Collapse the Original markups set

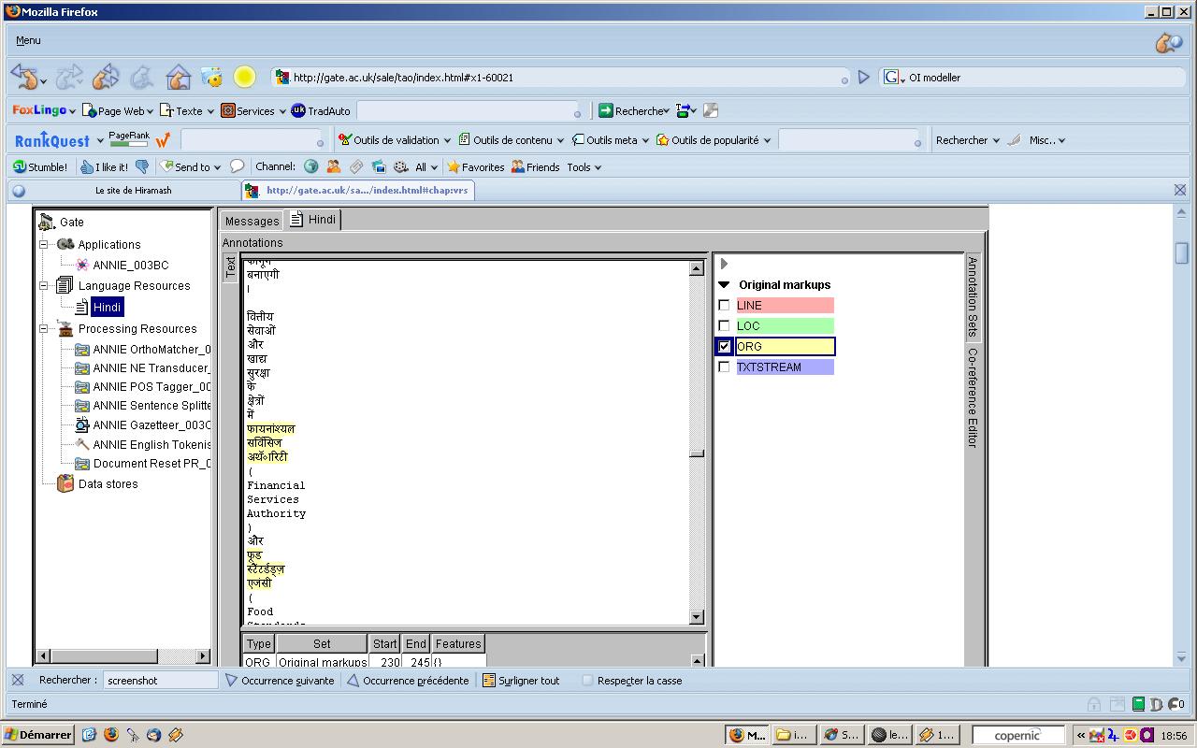coord(724,285)
